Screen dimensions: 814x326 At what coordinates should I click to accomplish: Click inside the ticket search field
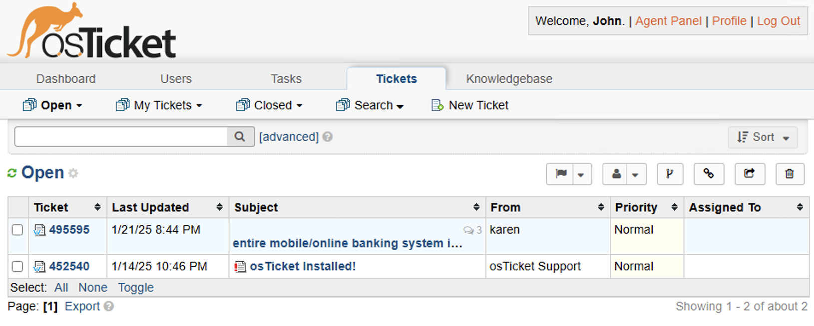click(120, 136)
